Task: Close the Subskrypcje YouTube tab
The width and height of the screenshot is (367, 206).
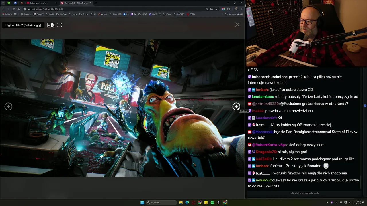Action: (56, 3)
